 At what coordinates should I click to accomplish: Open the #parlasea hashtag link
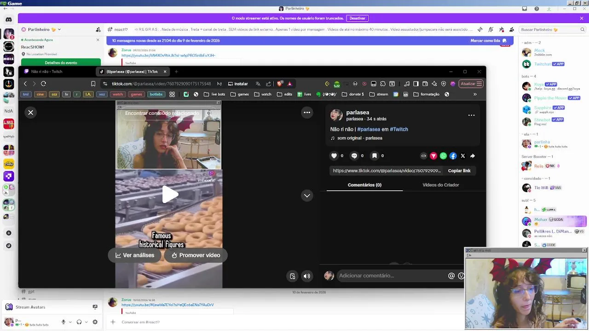(x=369, y=129)
